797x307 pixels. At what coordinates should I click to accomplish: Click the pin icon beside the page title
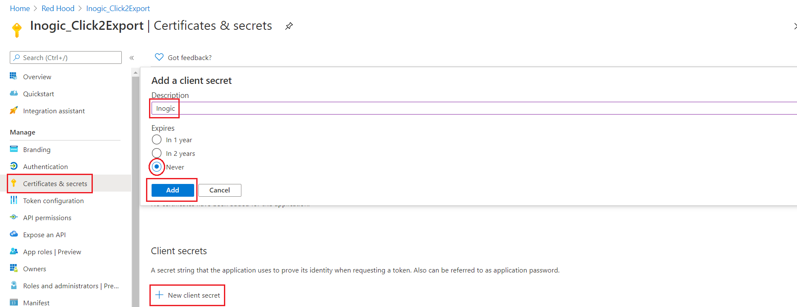(x=289, y=26)
